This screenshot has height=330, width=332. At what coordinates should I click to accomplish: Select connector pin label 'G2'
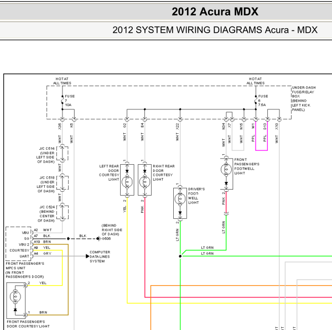(124, 125)
